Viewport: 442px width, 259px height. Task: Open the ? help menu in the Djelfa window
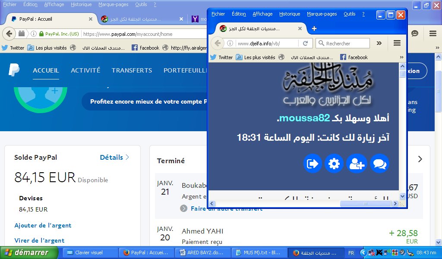[363, 14]
